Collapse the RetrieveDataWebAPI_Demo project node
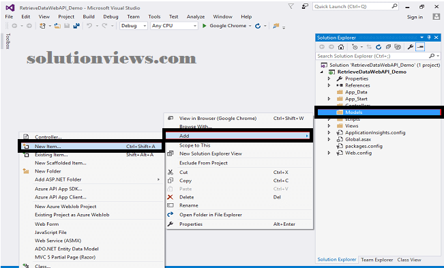The height and width of the screenshot is (268, 444). tap(322, 72)
